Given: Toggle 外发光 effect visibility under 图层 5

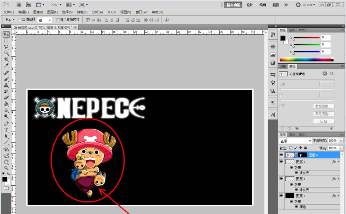Looking at the screenshot, I should pos(297,173).
